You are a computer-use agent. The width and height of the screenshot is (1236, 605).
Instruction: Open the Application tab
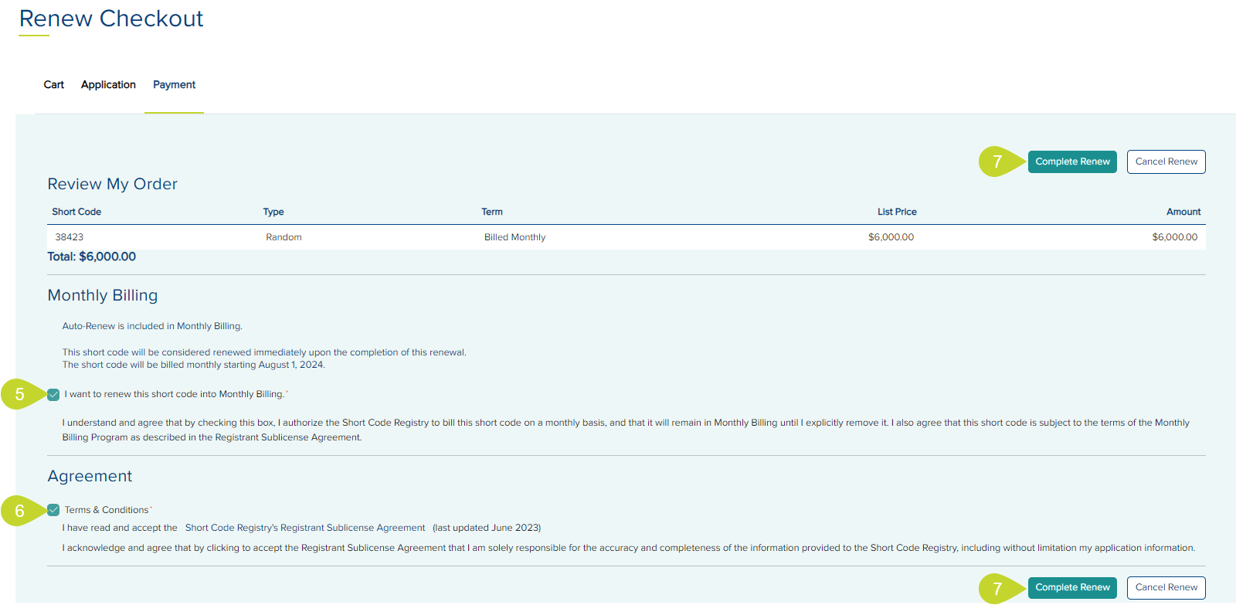click(x=108, y=85)
